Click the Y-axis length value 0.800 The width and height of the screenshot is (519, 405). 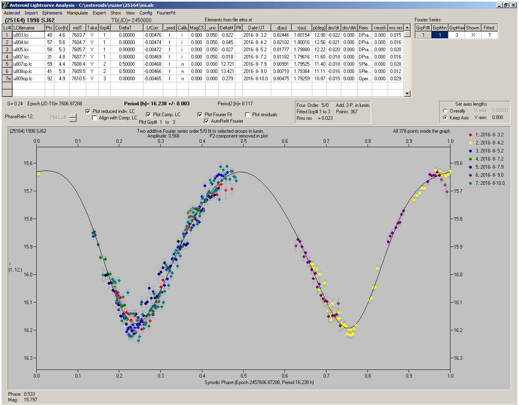(x=497, y=118)
